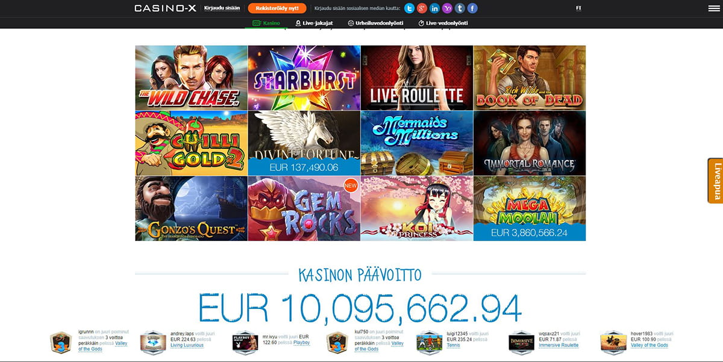Switch to the Kasino tab
Viewport: 723px width, 362px height.
[x=266, y=23]
